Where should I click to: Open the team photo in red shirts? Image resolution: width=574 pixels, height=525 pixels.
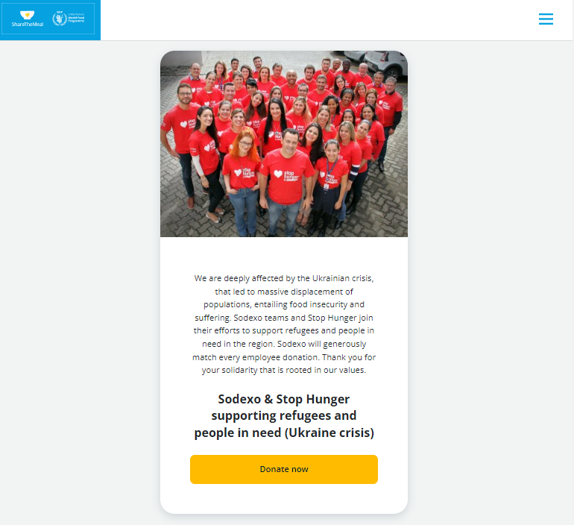pos(284,143)
